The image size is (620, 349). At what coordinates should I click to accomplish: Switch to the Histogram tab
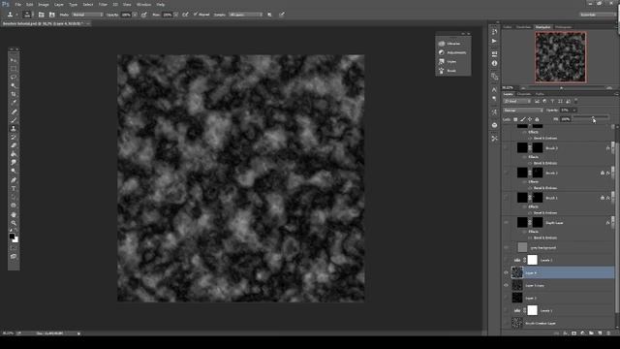point(563,27)
